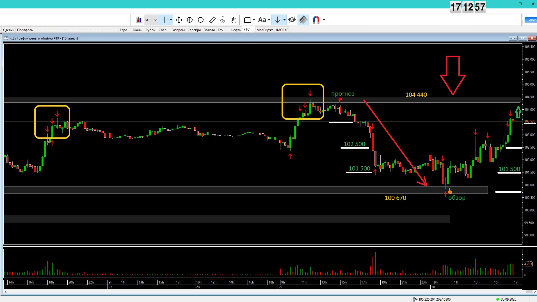The image size is (537, 302).
Task: Click the zoom in magnifier icon
Action: coord(190,20)
